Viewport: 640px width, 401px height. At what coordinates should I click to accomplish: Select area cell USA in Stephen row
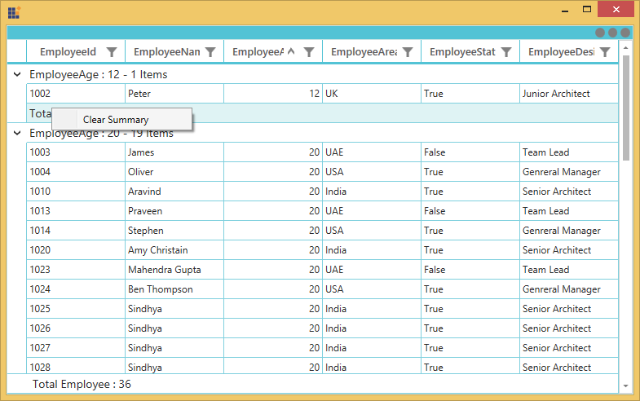[x=372, y=231]
